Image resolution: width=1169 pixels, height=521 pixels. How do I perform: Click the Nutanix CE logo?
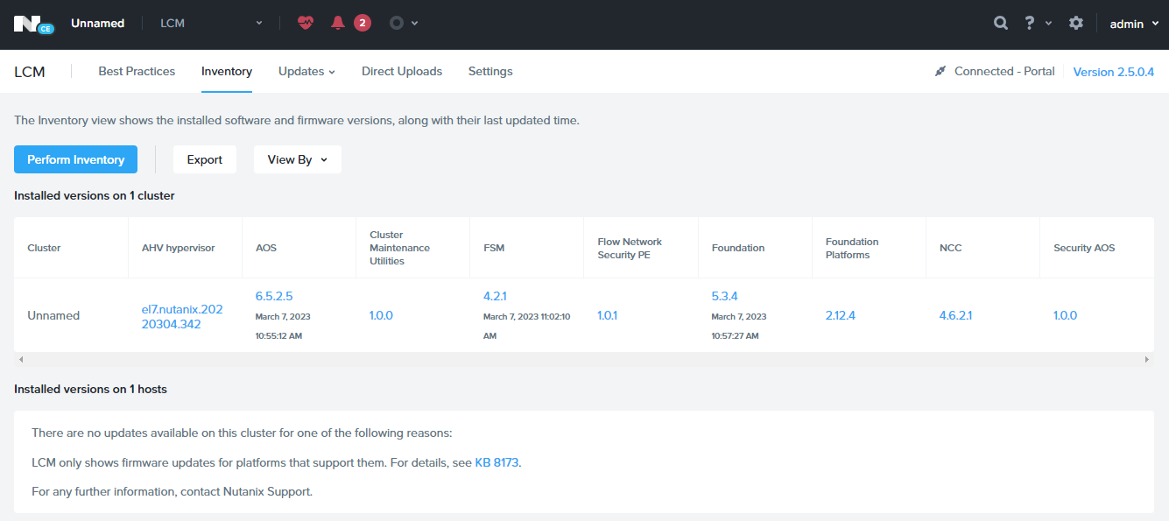click(33, 25)
